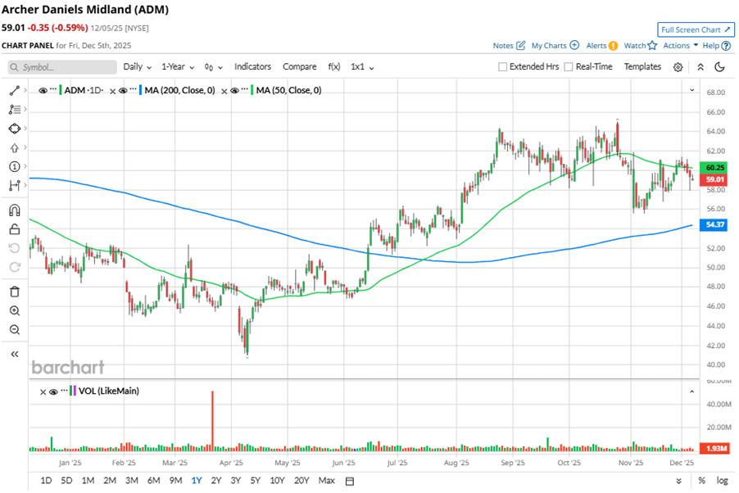This screenshot has width=739, height=493.
Task: Zoom out of the chart
Action: [15, 329]
